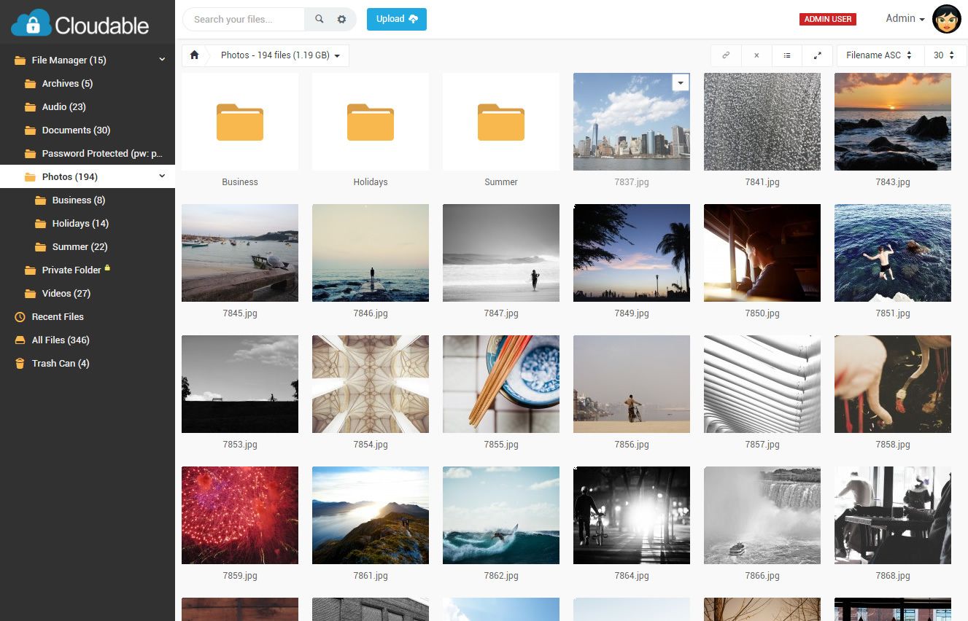
Task: Start a search with the magnifier icon
Action: [320, 19]
